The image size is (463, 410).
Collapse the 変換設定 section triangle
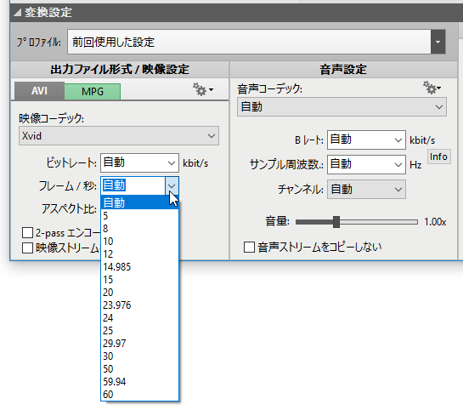tap(18, 13)
